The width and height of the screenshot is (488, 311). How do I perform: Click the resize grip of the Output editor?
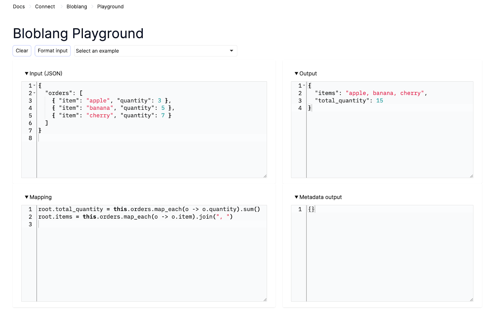471,176
